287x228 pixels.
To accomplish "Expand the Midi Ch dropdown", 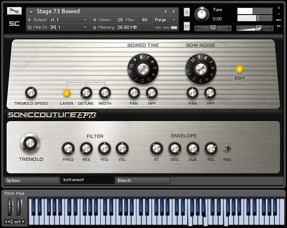I will pos(85,27).
